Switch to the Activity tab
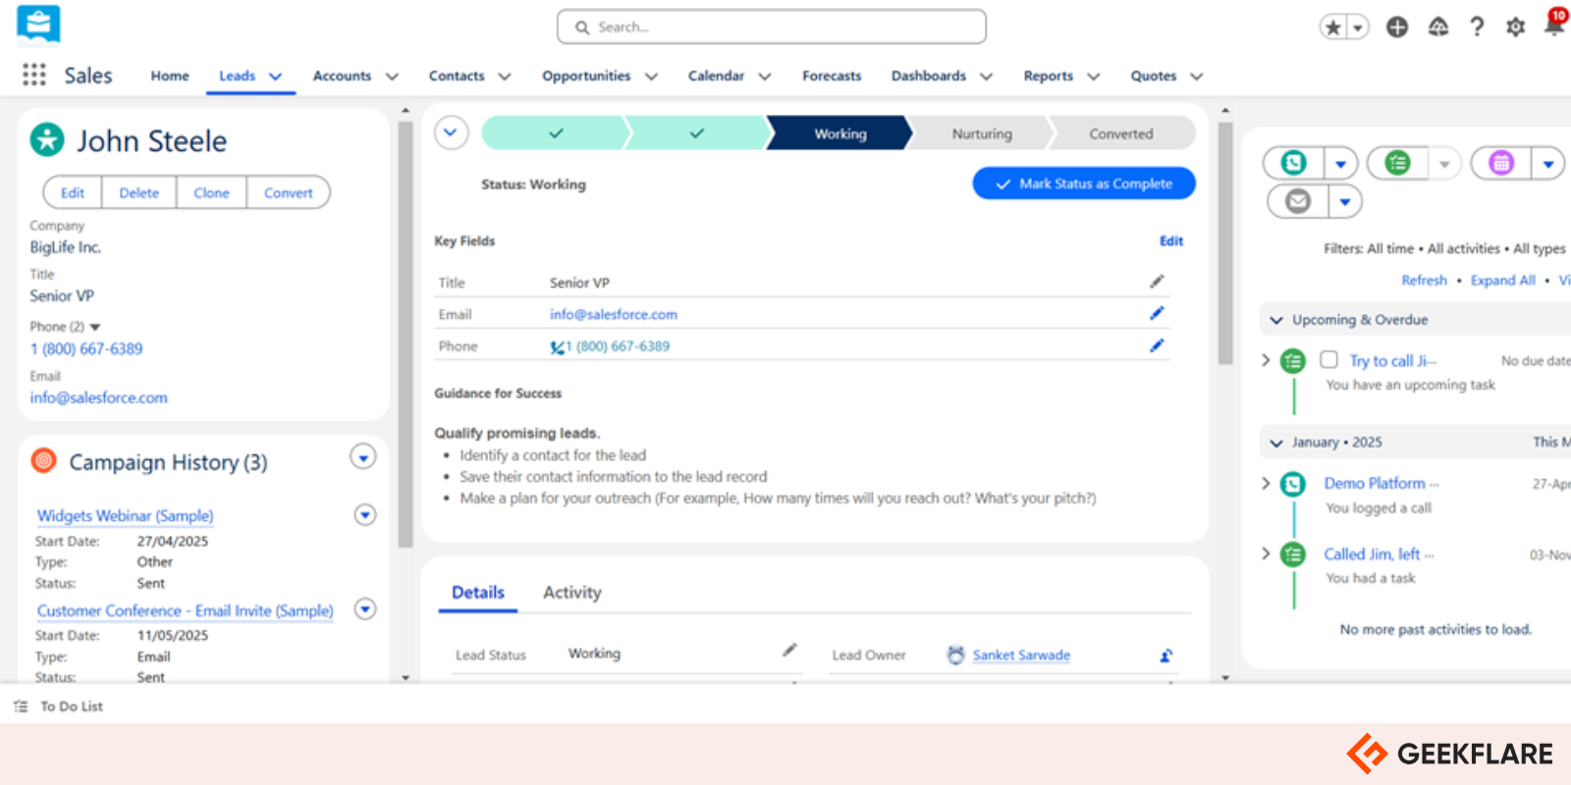The width and height of the screenshot is (1571, 785). 572,593
